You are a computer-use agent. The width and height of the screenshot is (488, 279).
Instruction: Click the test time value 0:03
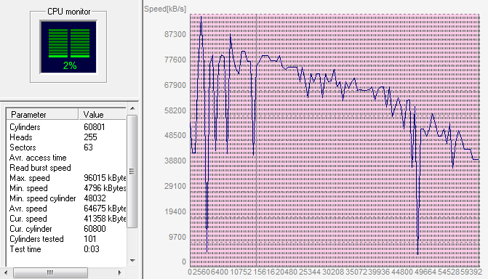click(x=92, y=249)
